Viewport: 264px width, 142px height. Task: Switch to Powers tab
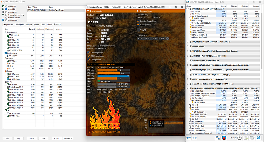click(36, 25)
